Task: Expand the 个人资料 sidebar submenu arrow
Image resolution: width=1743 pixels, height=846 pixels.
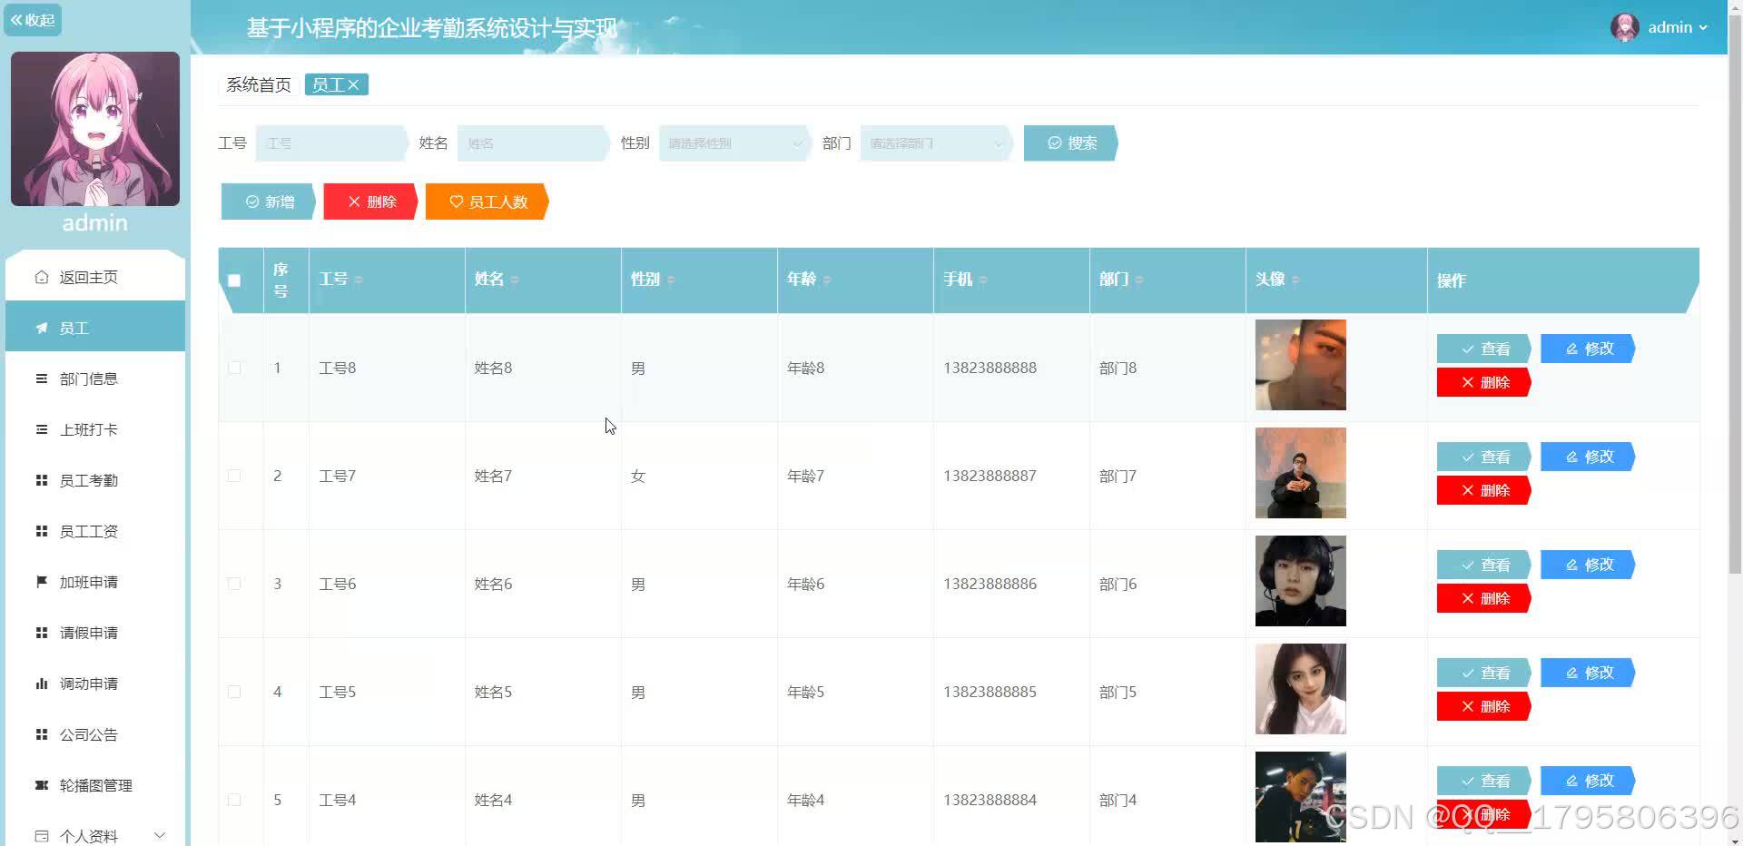Action: [160, 835]
